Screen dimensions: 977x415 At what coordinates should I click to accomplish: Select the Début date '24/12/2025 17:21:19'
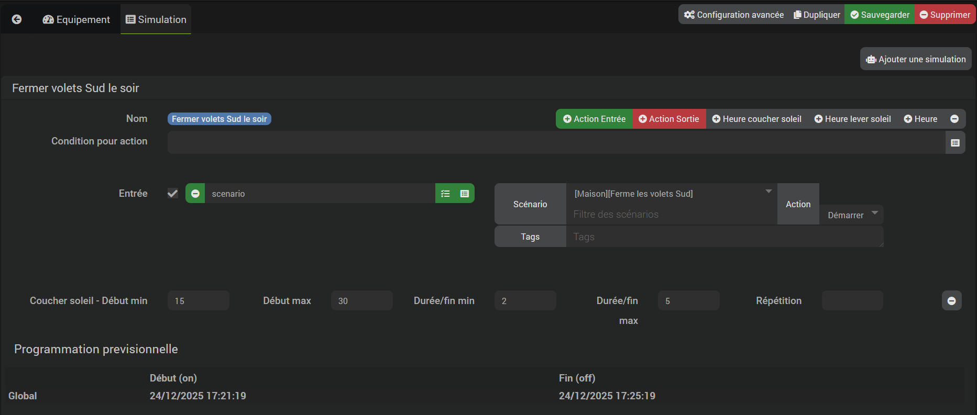198,396
